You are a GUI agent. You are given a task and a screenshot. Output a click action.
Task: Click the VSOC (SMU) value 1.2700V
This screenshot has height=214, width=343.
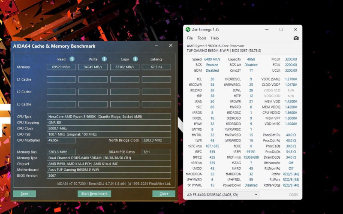click(x=291, y=79)
